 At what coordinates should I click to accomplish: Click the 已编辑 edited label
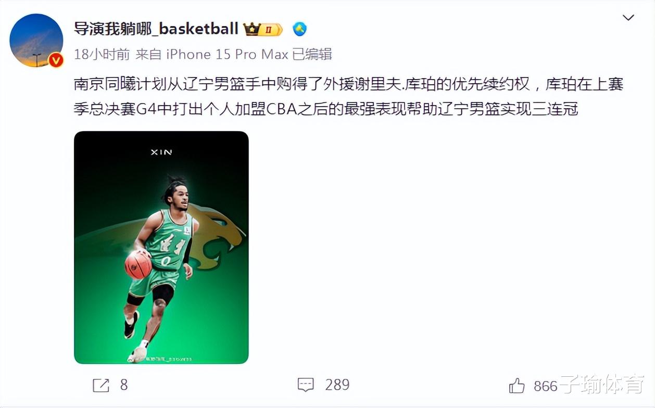click(312, 54)
